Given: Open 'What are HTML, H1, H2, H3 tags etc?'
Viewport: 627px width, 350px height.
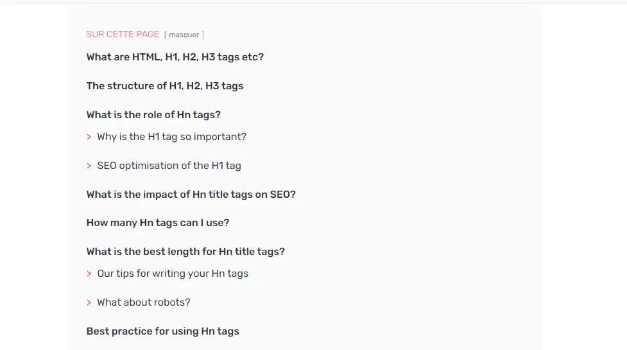Looking at the screenshot, I should (175, 57).
